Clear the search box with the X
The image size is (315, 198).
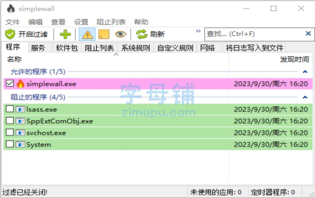(x=308, y=33)
